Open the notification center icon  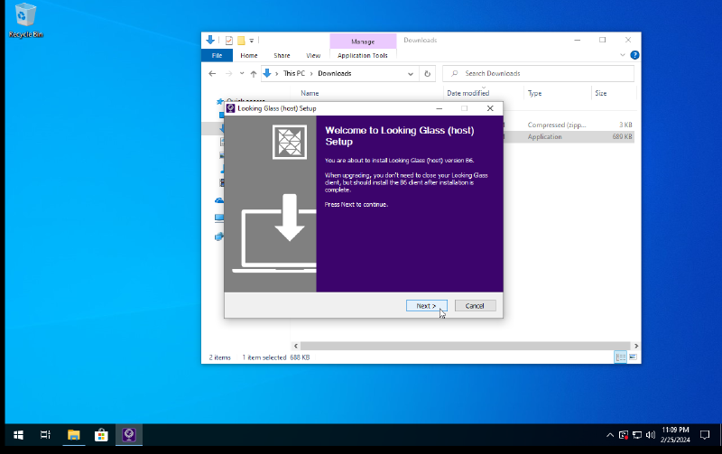point(705,435)
